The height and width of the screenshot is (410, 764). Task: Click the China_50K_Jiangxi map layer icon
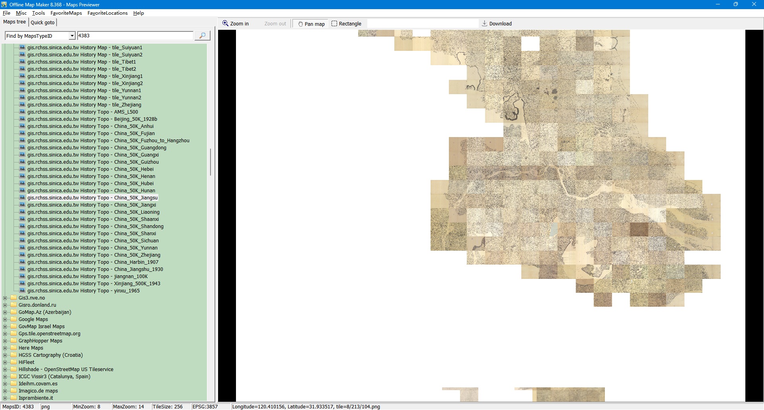coord(22,205)
